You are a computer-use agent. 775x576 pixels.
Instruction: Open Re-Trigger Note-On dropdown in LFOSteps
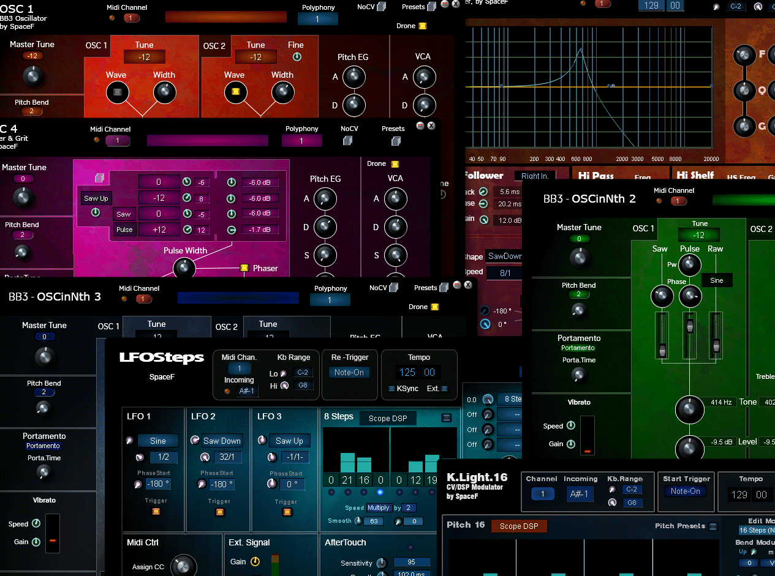pos(349,372)
